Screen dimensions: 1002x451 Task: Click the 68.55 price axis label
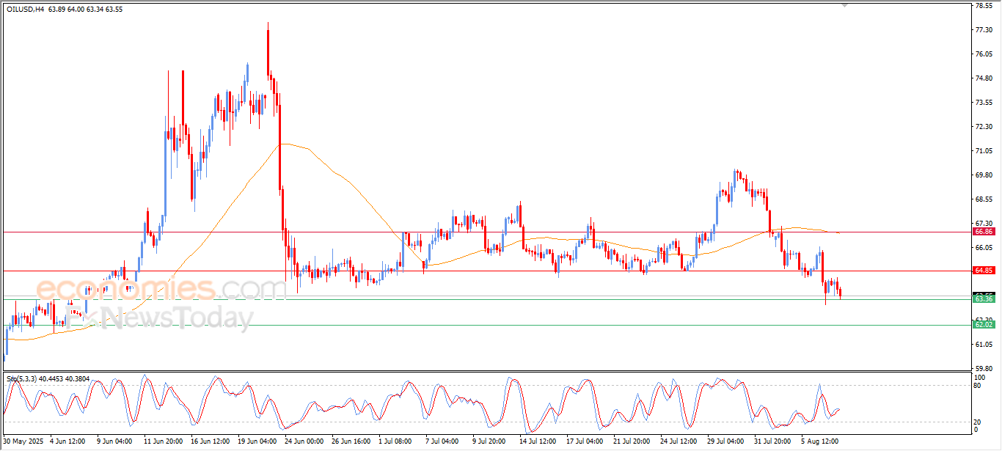[983, 199]
